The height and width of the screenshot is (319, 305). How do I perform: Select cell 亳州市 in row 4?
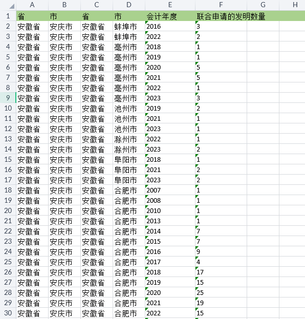pyautogui.click(x=129, y=47)
